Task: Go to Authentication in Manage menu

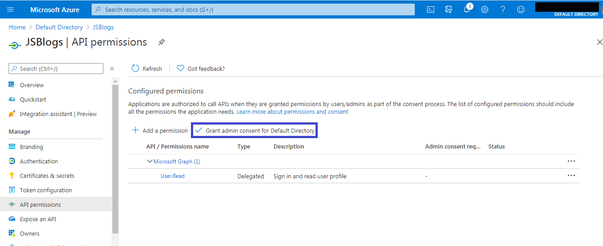Action: point(39,161)
